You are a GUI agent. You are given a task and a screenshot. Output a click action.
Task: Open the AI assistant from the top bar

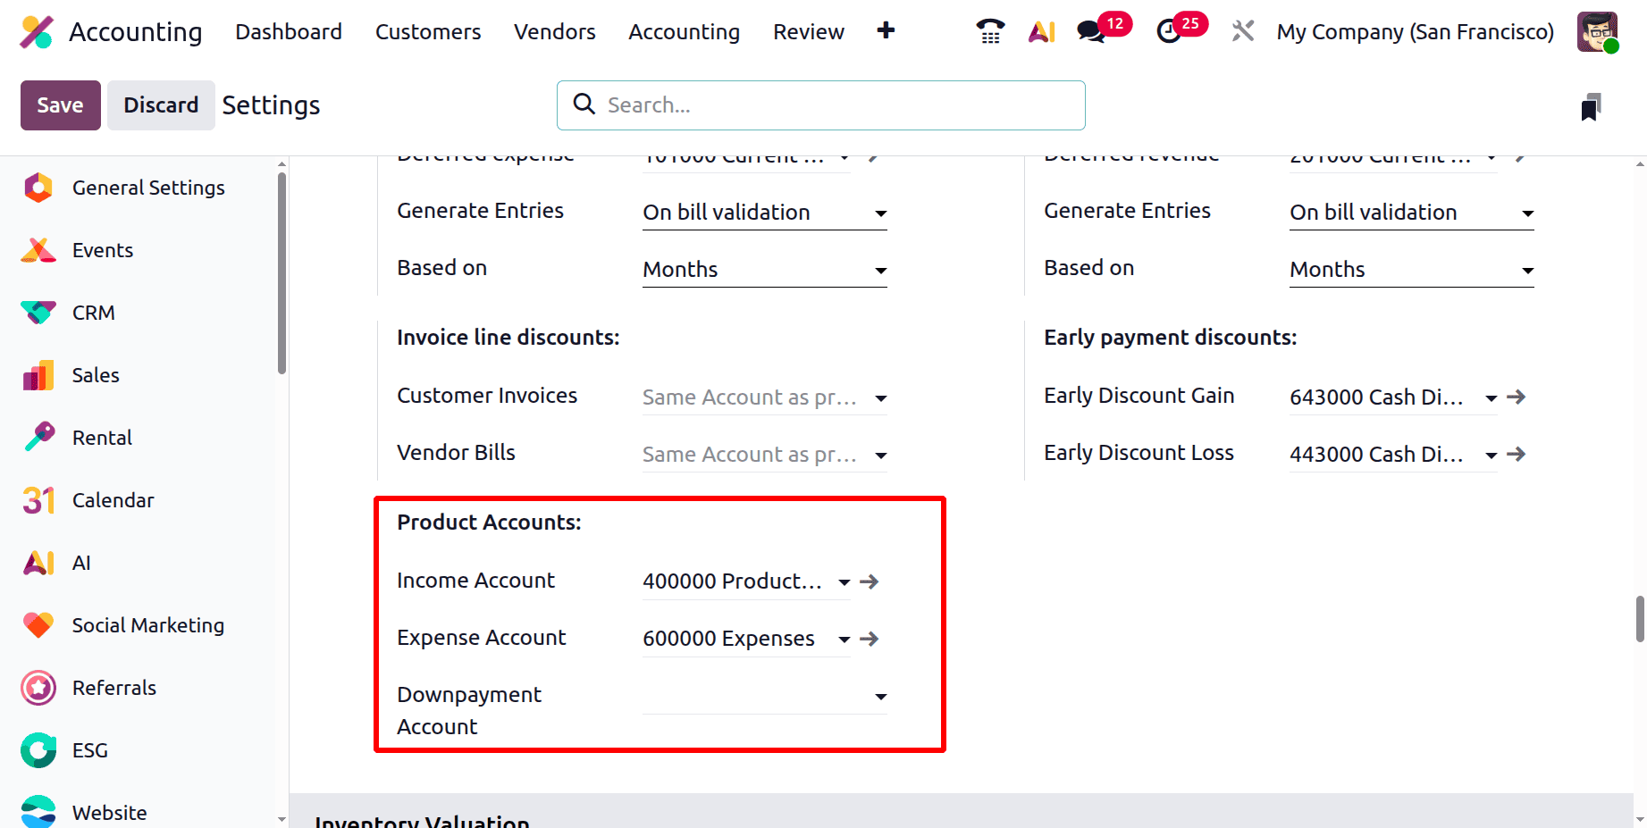1041,29
